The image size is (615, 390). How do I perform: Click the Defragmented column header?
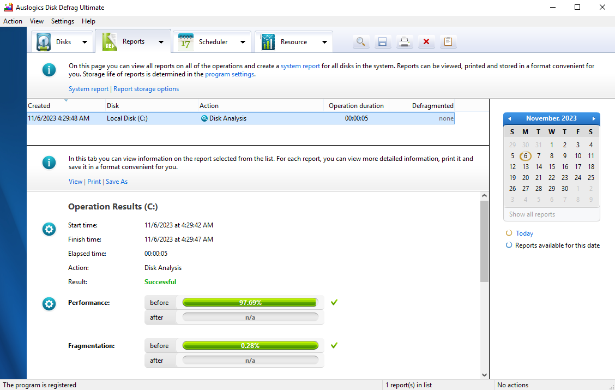point(421,105)
